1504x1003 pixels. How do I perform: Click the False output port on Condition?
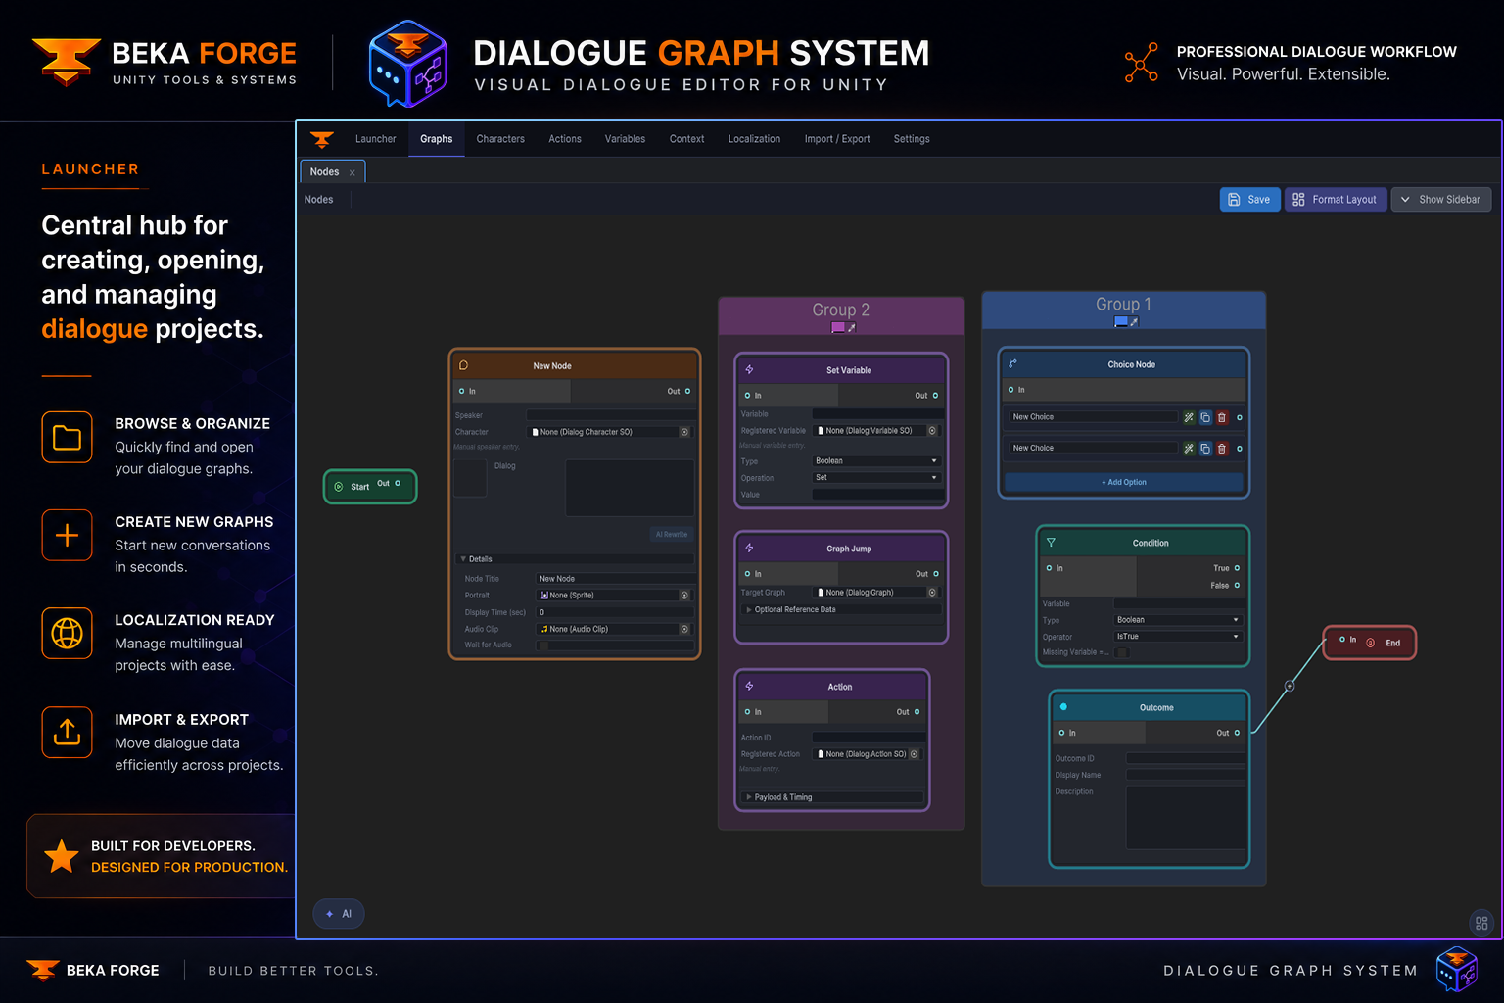[x=1237, y=586]
